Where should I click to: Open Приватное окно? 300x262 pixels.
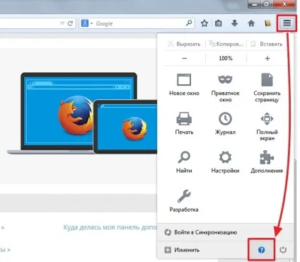pyautogui.click(x=225, y=88)
